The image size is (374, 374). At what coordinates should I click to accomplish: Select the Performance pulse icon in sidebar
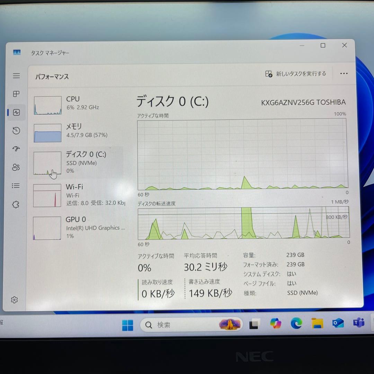[16, 112]
